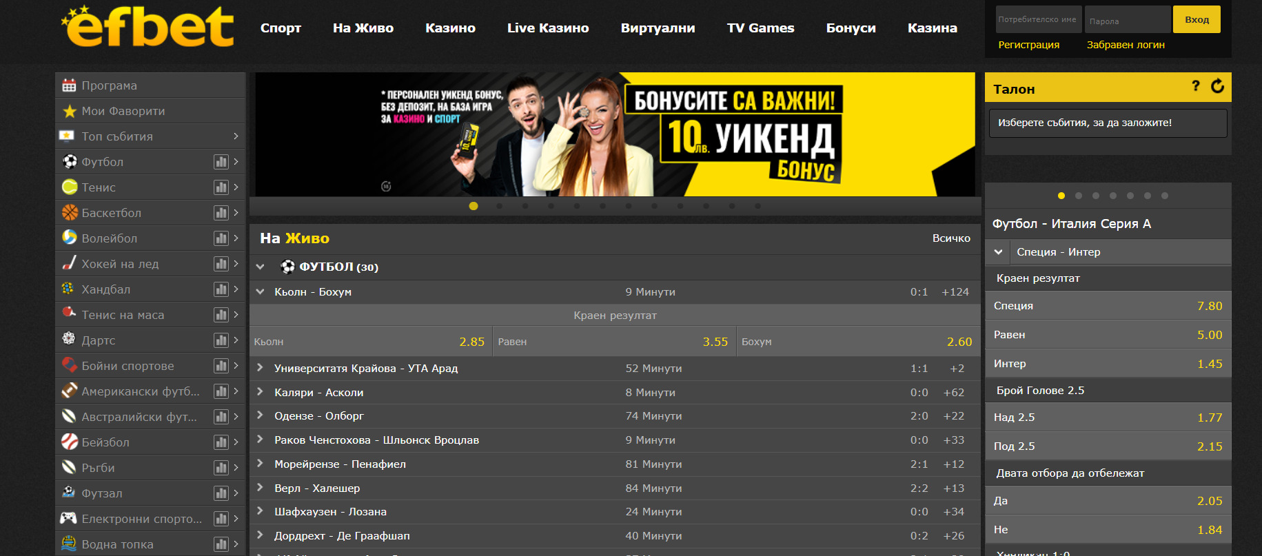Select first banner carousel dot
This screenshot has width=1262, height=556.
(x=474, y=206)
